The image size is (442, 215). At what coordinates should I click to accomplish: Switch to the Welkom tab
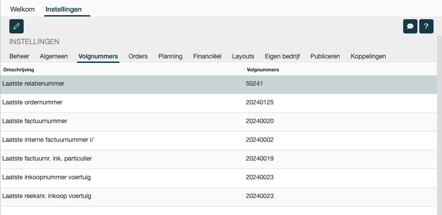click(x=22, y=9)
